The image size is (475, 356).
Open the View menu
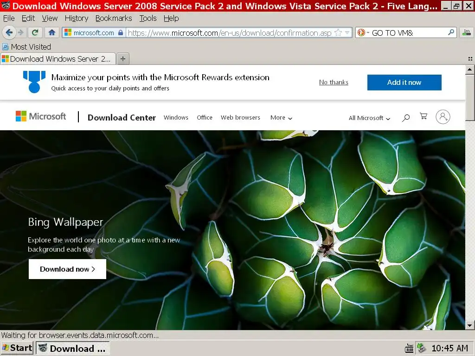click(50, 19)
